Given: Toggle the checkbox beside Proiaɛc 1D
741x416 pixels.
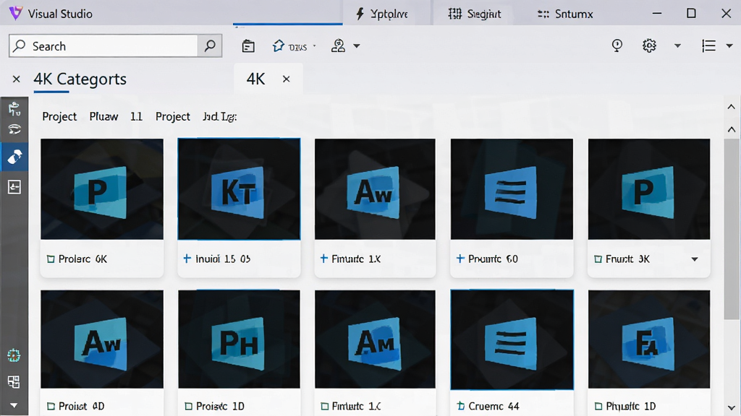Looking at the screenshot, I should [188, 406].
